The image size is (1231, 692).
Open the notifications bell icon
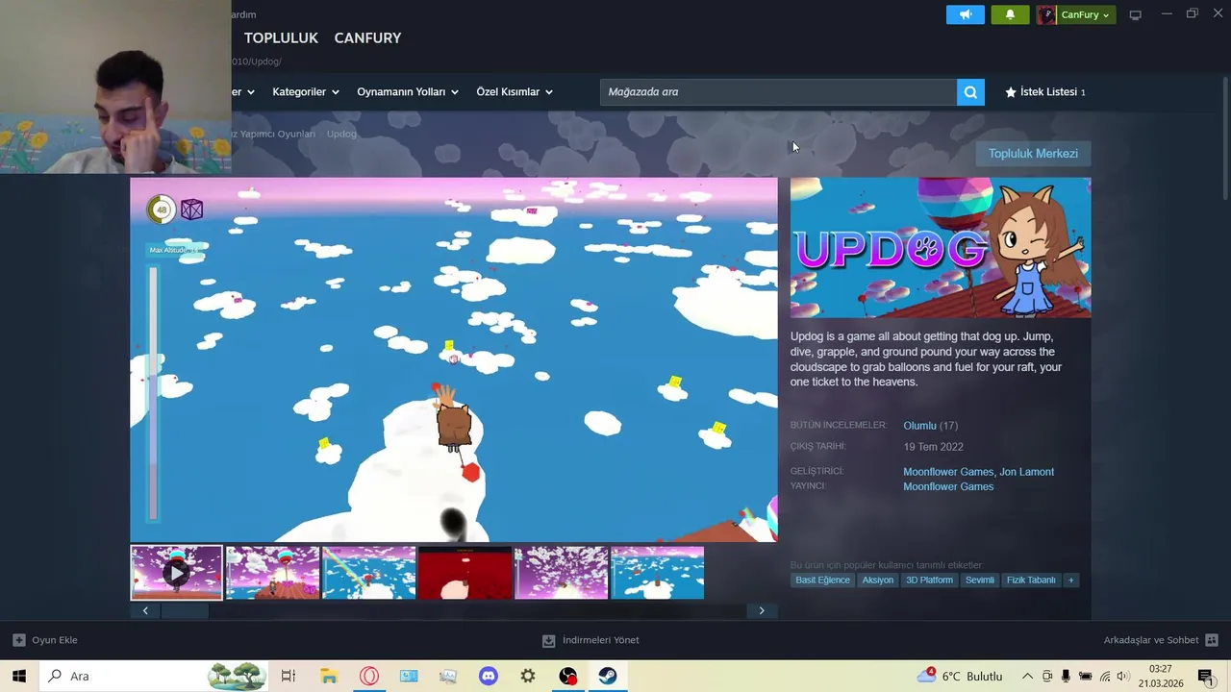click(x=1010, y=14)
